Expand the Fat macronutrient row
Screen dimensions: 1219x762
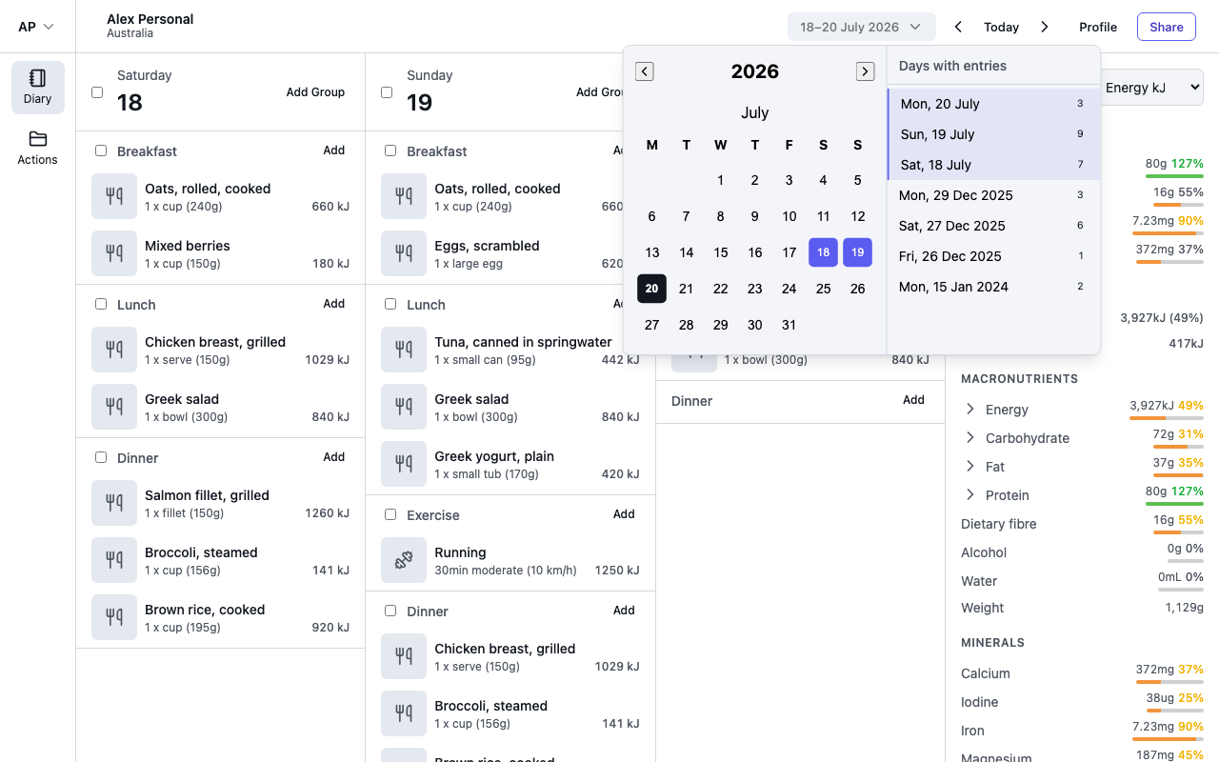[x=970, y=467]
